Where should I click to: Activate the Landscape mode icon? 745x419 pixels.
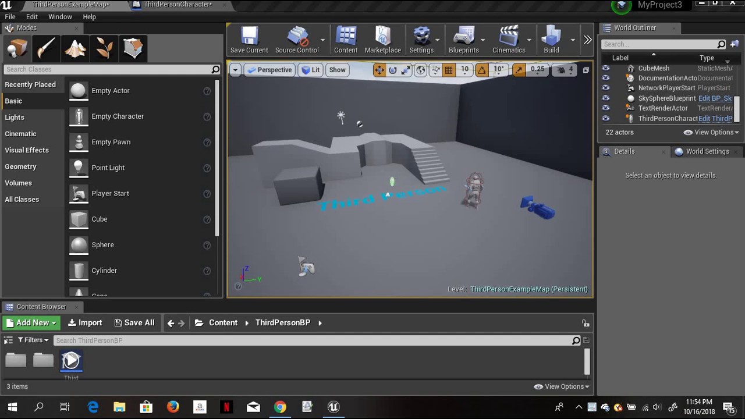(75, 48)
